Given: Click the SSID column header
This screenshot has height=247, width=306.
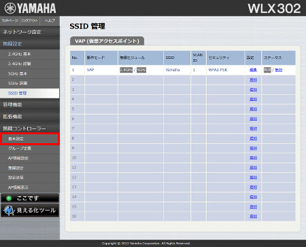Looking at the screenshot, I should [177, 58].
